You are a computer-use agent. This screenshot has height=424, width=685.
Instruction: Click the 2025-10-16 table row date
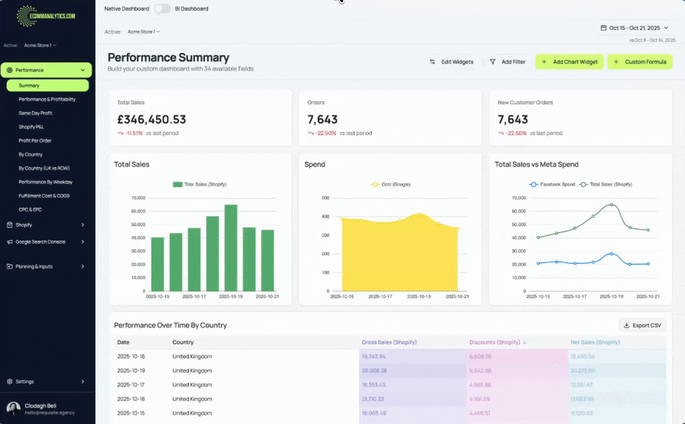coord(131,356)
